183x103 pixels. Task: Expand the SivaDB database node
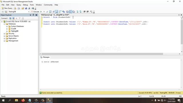[7, 29]
